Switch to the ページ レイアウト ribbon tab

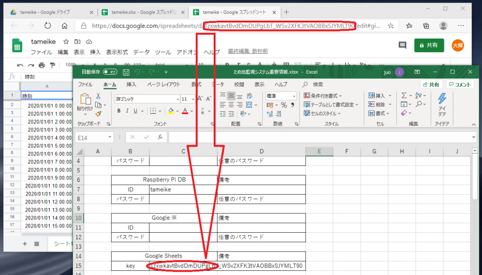[x=164, y=85]
